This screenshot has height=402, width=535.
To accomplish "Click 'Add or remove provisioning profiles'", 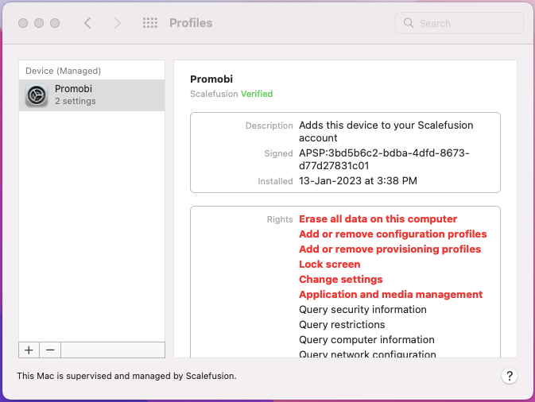I will coord(390,249).
